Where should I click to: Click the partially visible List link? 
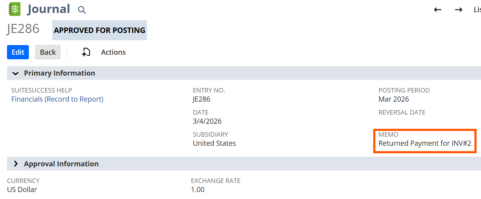tap(477, 10)
